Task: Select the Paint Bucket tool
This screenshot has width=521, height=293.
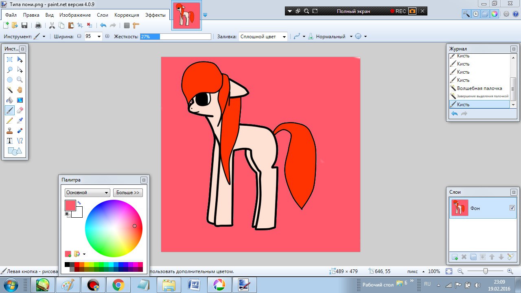Action: click(x=10, y=100)
